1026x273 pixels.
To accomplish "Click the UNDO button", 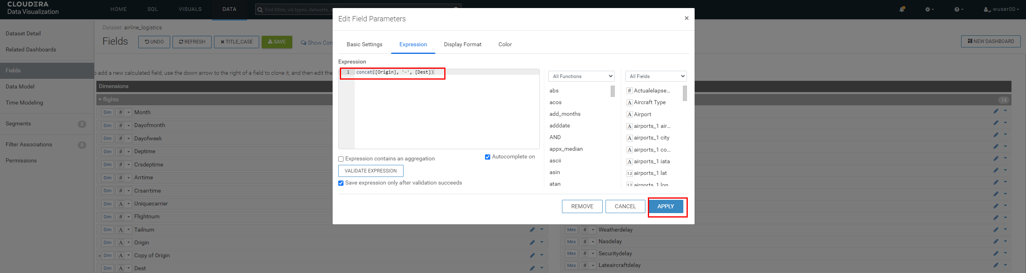I will click(x=154, y=42).
